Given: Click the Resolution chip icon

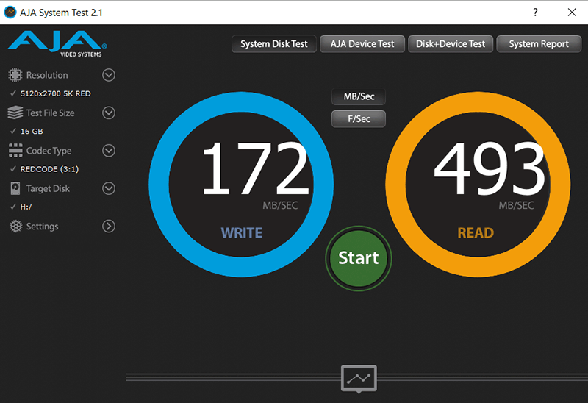Looking at the screenshot, I should [15, 75].
